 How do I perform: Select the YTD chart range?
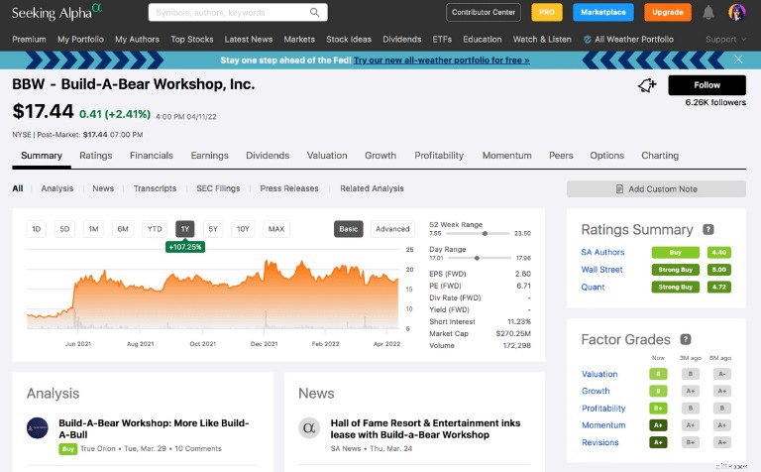pyautogui.click(x=155, y=229)
